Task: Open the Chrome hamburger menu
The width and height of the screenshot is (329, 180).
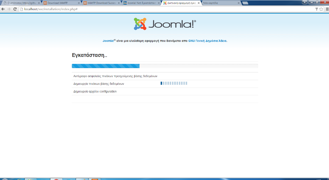Action: 327,9
